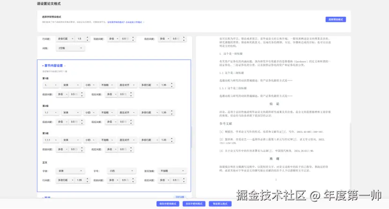
Task: Increase 第2级 1.35 line spacing up arrow
Action: (x=172, y=111)
